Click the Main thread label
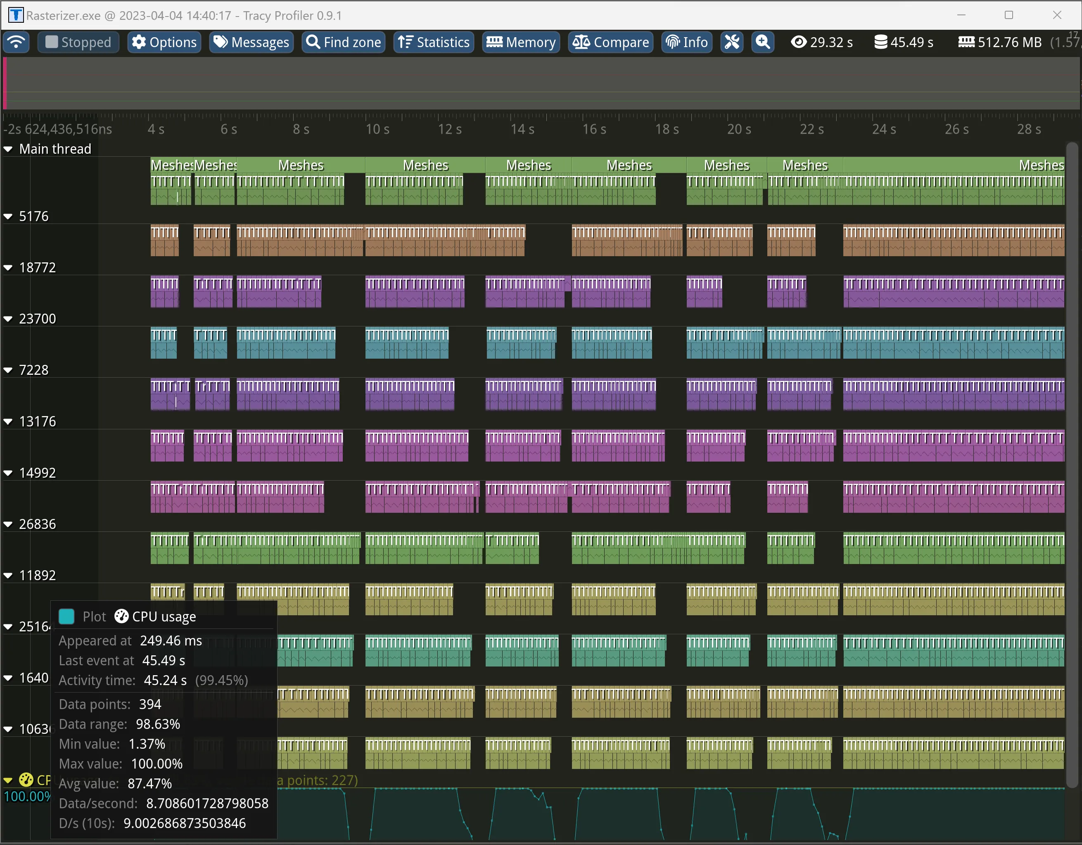The height and width of the screenshot is (845, 1082). 55,149
